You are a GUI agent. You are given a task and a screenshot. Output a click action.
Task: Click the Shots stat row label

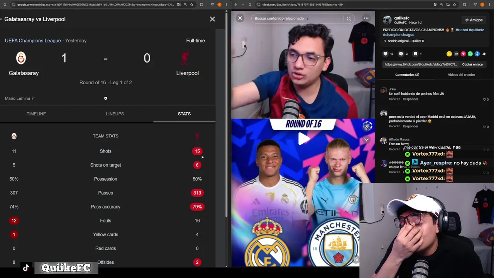click(105, 151)
